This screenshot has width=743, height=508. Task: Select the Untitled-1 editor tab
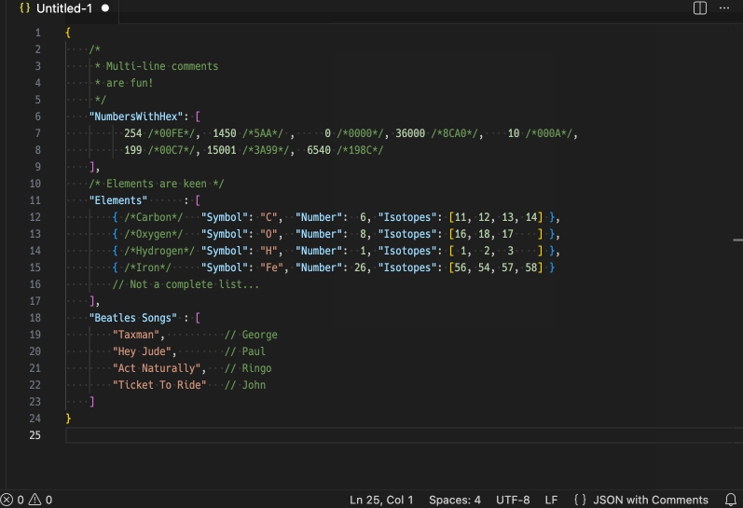(x=63, y=8)
